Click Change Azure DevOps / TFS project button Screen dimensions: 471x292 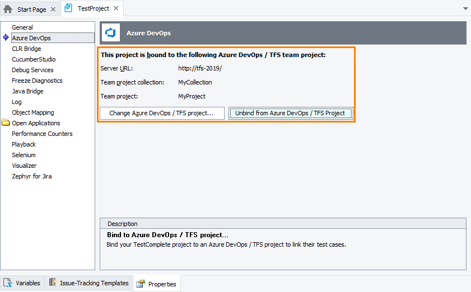tap(161, 113)
